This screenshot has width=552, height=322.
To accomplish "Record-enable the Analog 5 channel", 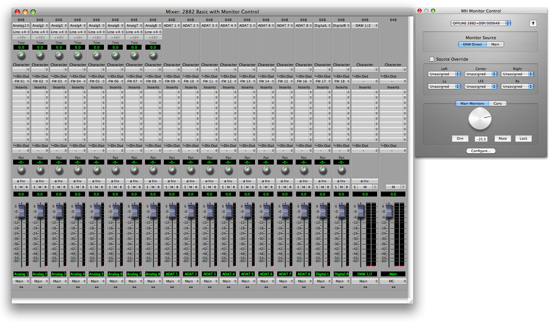I will 102,187.
